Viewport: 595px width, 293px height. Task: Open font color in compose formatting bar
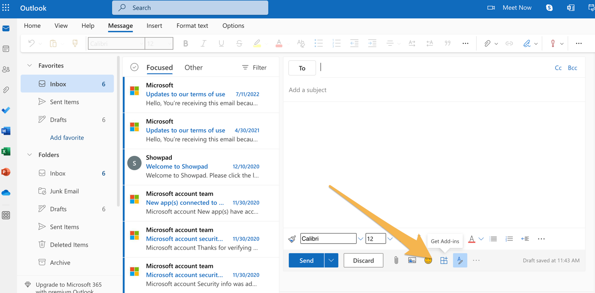(x=472, y=239)
